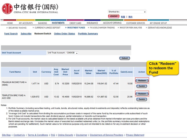Image resolution: width=187 pixels, height=140 pixels.
Task: Go to CURRENCY-LINKED DEPOSIT submenu
Action: pos(47,28)
